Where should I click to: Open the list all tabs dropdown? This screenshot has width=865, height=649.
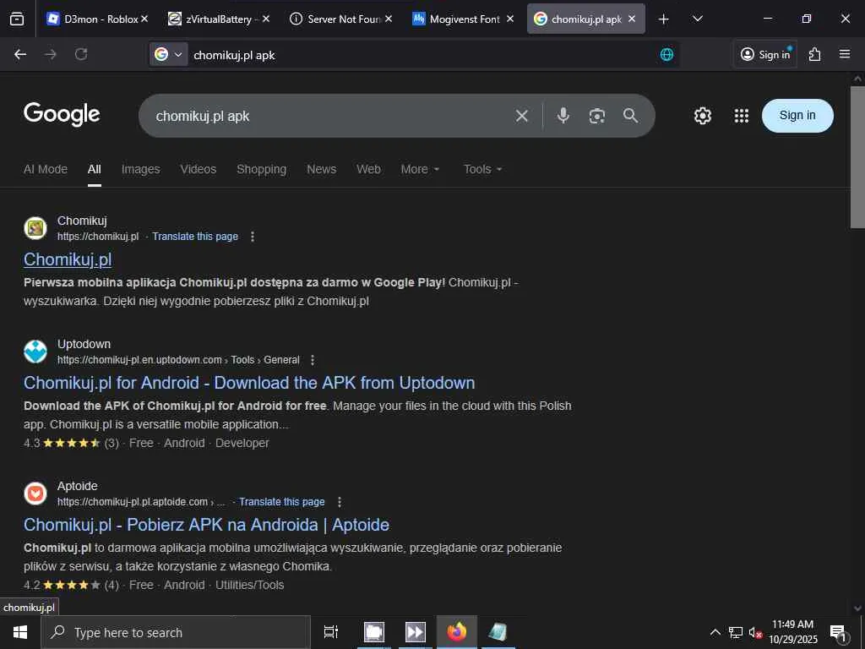point(697,19)
